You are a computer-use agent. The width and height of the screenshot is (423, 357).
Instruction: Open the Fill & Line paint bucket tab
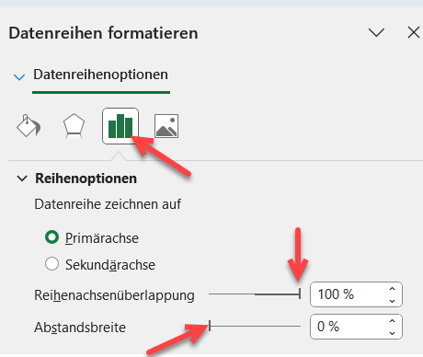tap(29, 126)
